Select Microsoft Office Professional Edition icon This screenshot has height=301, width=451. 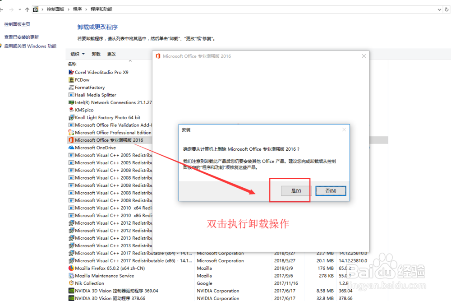71,132
